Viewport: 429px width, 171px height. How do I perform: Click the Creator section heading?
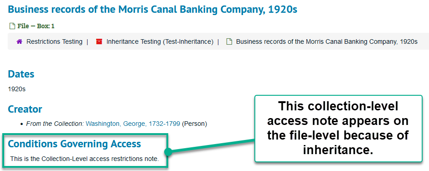[25, 109]
